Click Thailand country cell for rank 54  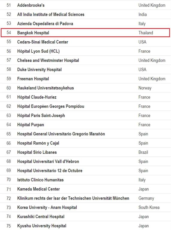(x=146, y=33)
